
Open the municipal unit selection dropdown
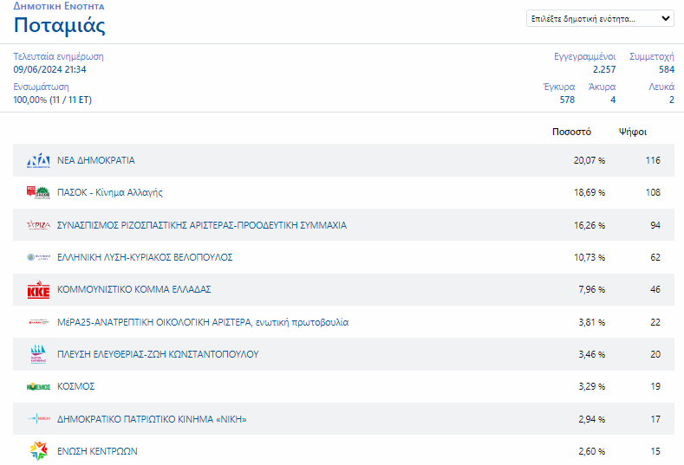[x=600, y=19]
